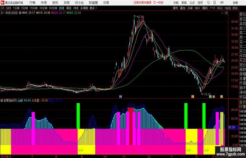Select the 月线 monthly period tab

[76, 8]
